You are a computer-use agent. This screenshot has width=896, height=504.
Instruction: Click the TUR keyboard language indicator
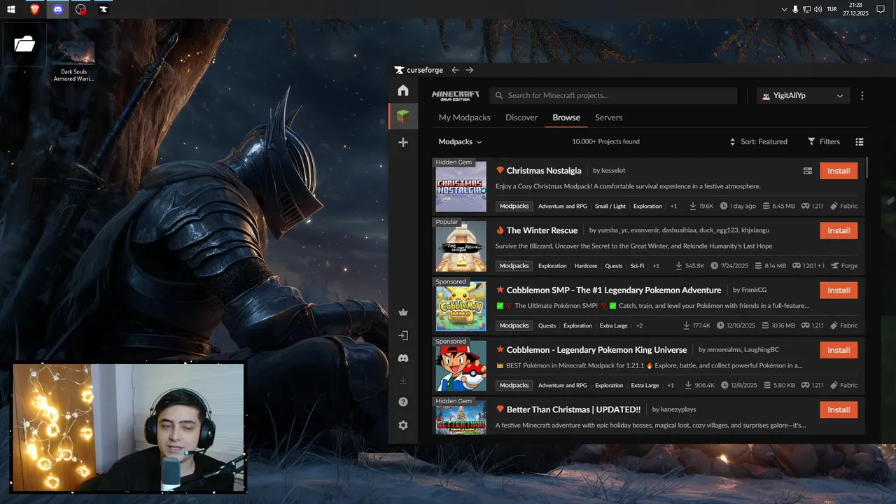[832, 9]
